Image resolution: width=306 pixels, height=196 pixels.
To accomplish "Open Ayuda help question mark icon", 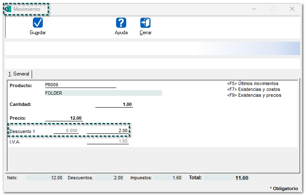I will coord(121,23).
